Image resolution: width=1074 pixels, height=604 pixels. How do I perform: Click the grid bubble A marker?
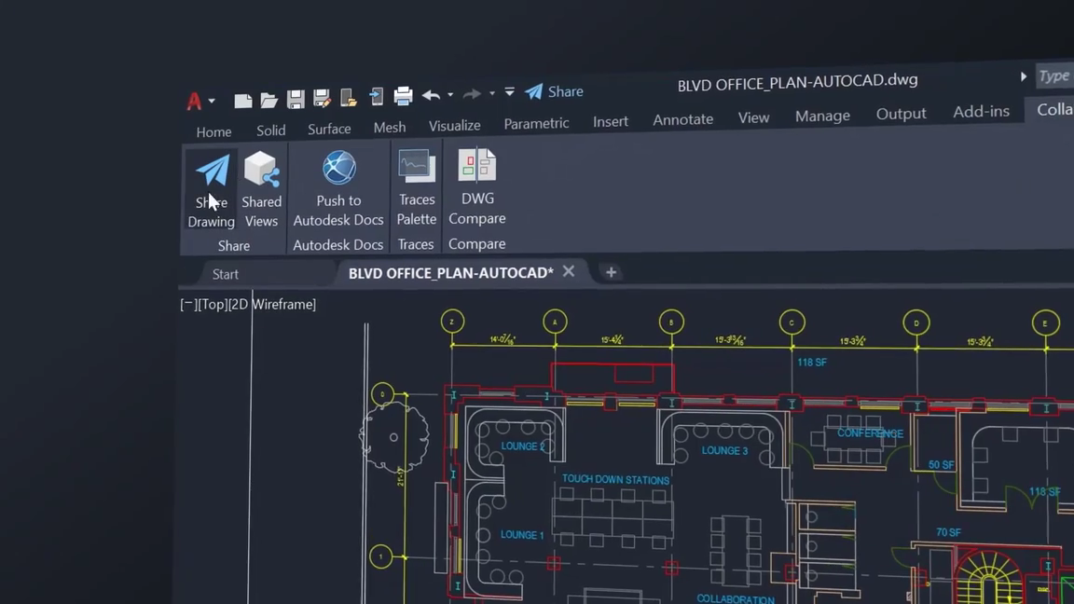click(555, 322)
